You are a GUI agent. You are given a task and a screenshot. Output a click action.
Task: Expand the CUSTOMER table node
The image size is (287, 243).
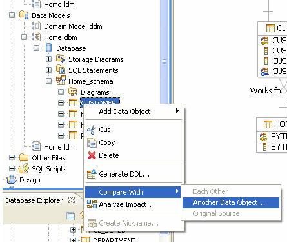(x=61, y=102)
